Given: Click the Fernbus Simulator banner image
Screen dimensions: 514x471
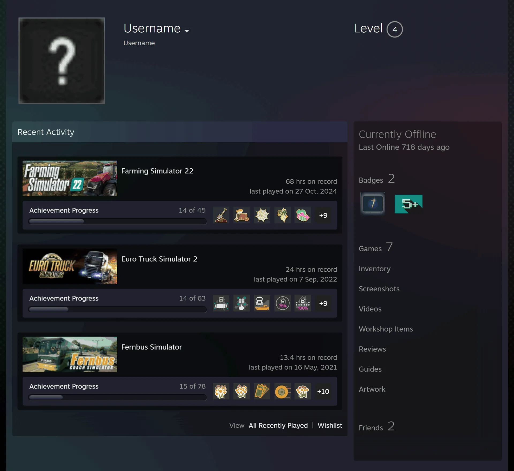Looking at the screenshot, I should coord(70,354).
